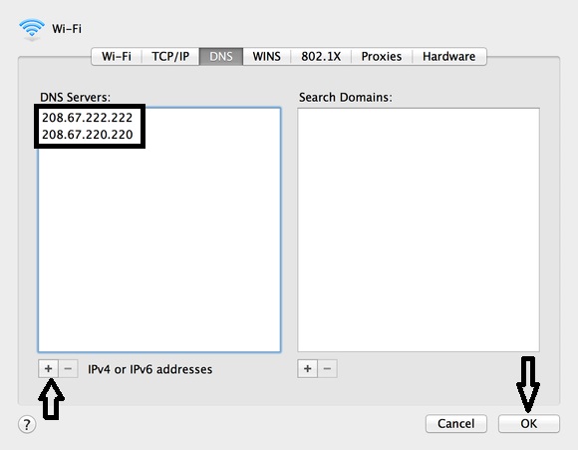Open the 802.1X tab
The width and height of the screenshot is (578, 450).
click(321, 57)
